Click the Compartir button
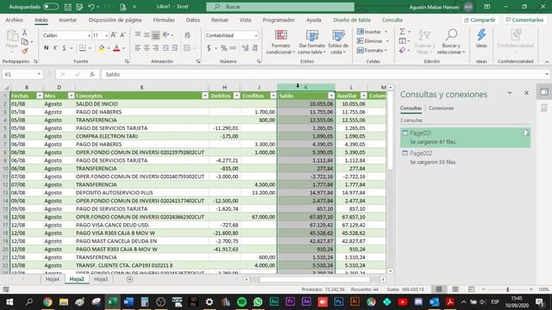 [480, 20]
